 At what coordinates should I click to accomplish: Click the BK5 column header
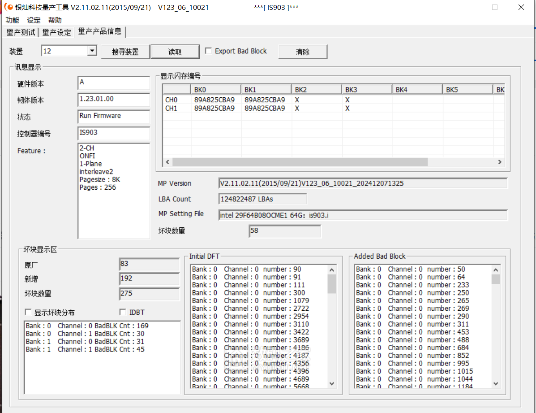467,90
